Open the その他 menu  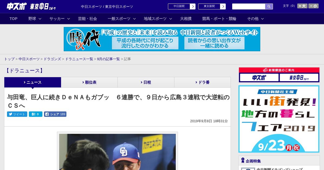pos(253,19)
